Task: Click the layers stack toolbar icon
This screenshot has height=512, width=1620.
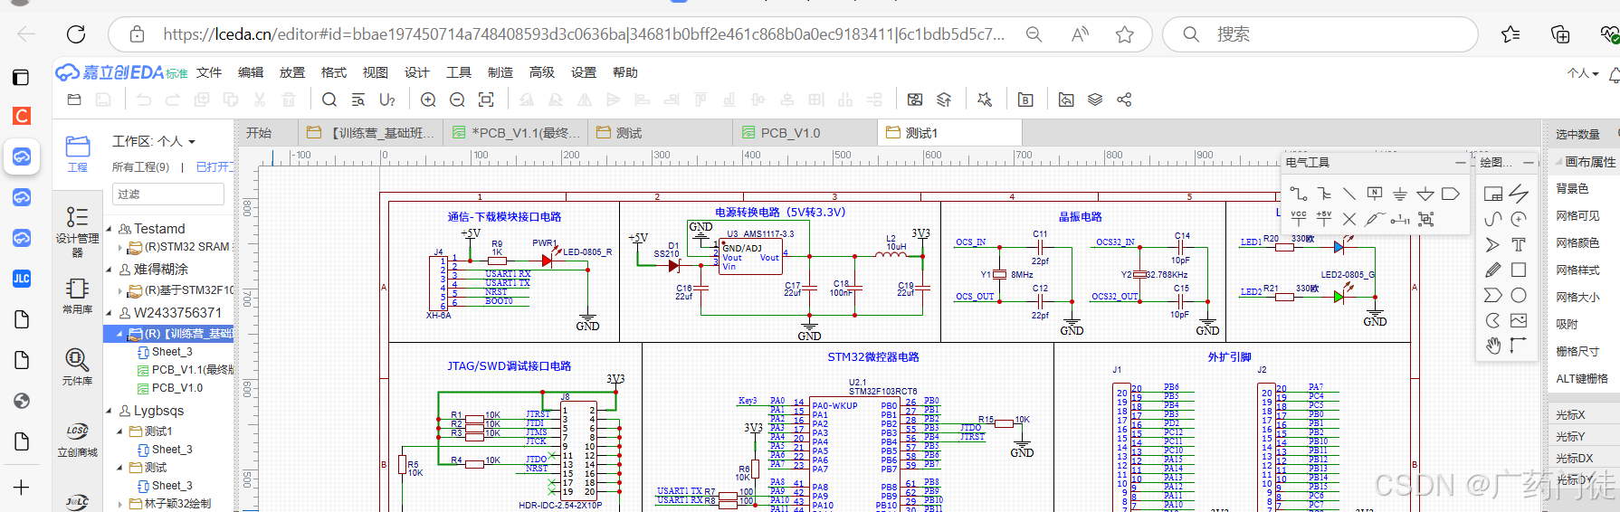Action: 1095,100
